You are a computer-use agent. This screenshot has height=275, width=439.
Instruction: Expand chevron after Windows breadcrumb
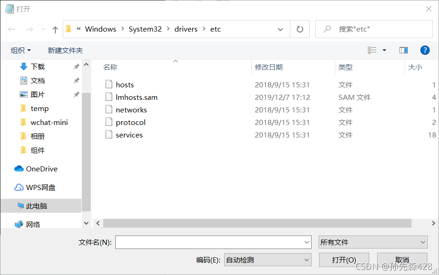[123, 29]
